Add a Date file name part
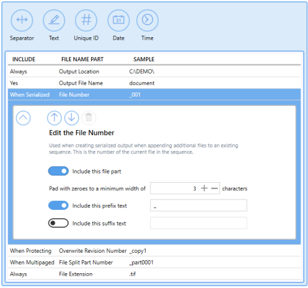The image size is (308, 288). (118, 20)
